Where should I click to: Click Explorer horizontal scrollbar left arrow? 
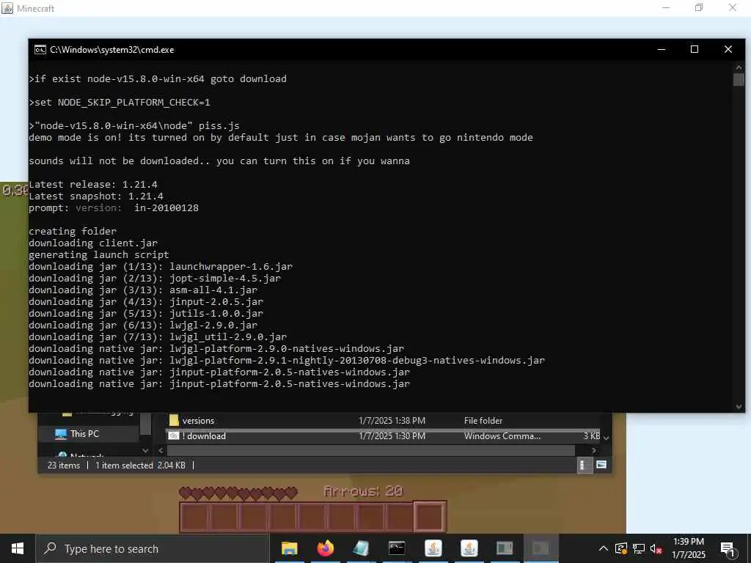pos(161,450)
